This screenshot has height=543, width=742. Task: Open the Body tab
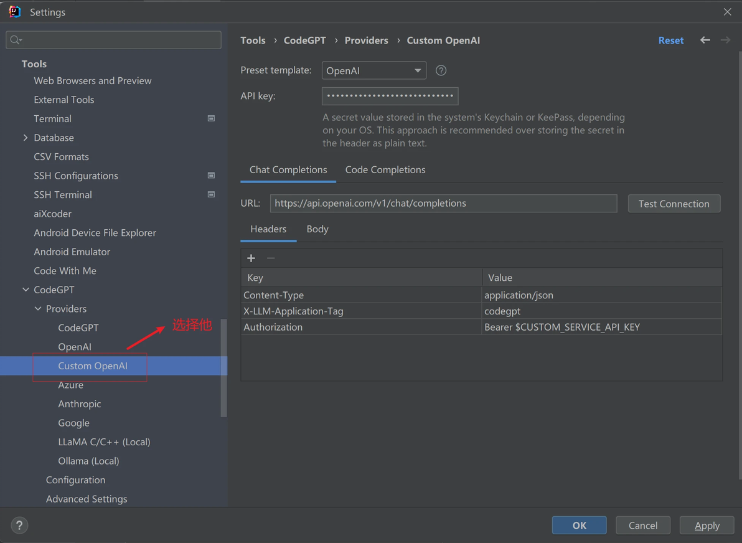pyautogui.click(x=317, y=229)
